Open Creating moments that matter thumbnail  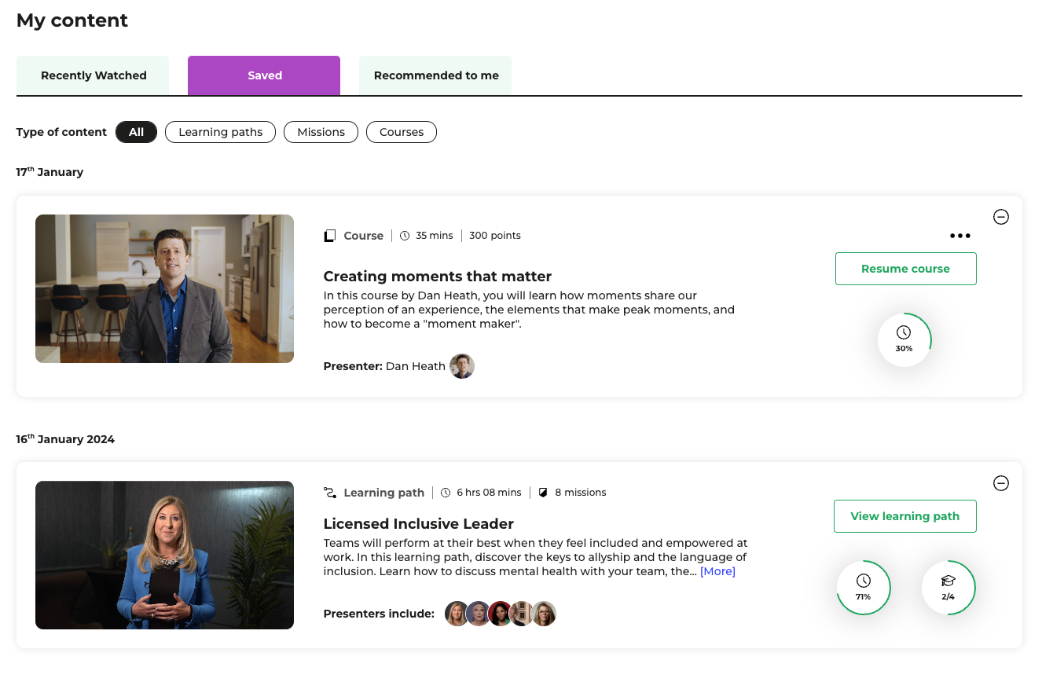[x=164, y=288]
